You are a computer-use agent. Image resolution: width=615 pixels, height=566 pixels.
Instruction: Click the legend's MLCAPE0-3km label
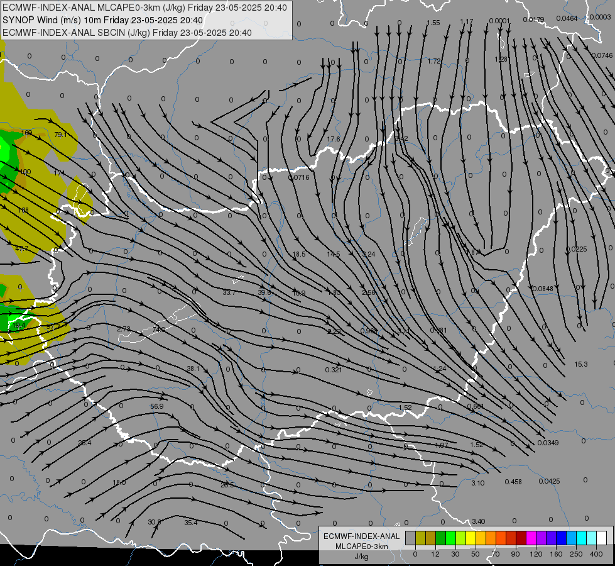point(362,547)
